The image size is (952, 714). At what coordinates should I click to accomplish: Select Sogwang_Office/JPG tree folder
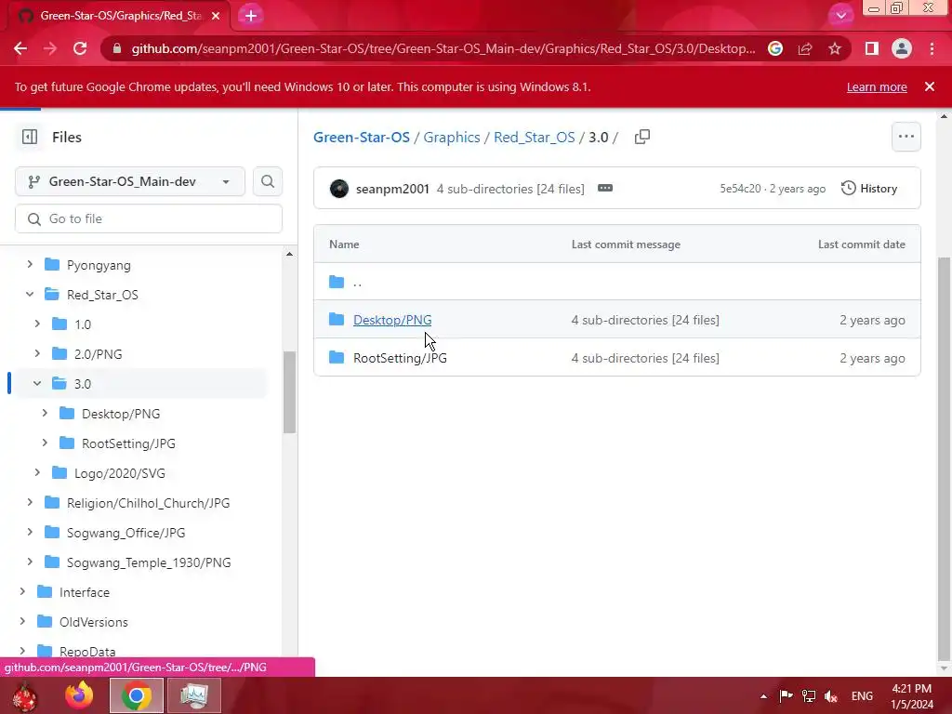click(x=126, y=533)
